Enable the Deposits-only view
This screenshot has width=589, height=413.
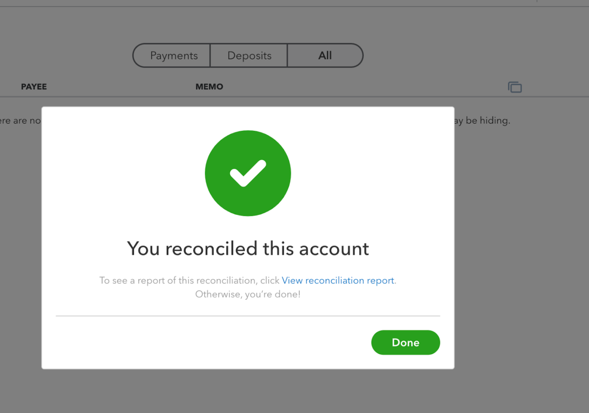click(x=249, y=55)
